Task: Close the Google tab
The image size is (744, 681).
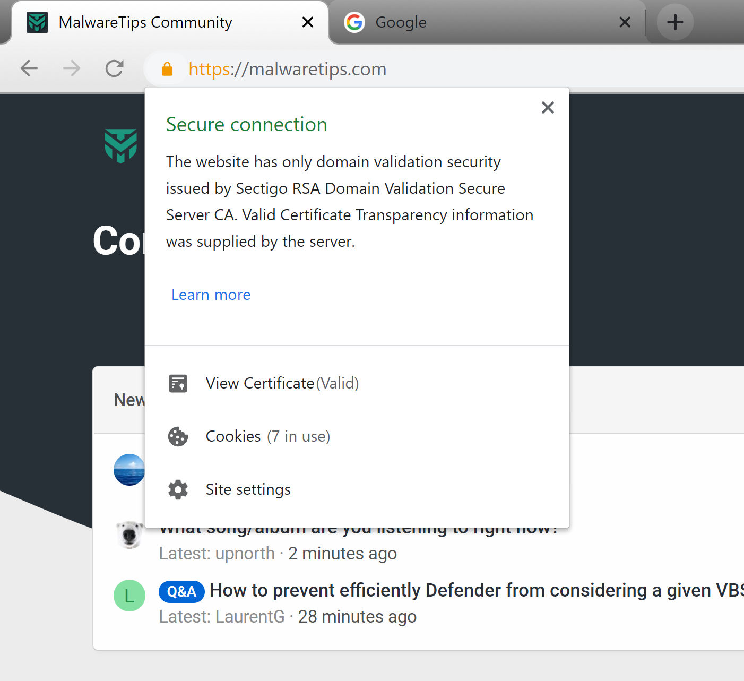Action: (x=625, y=22)
